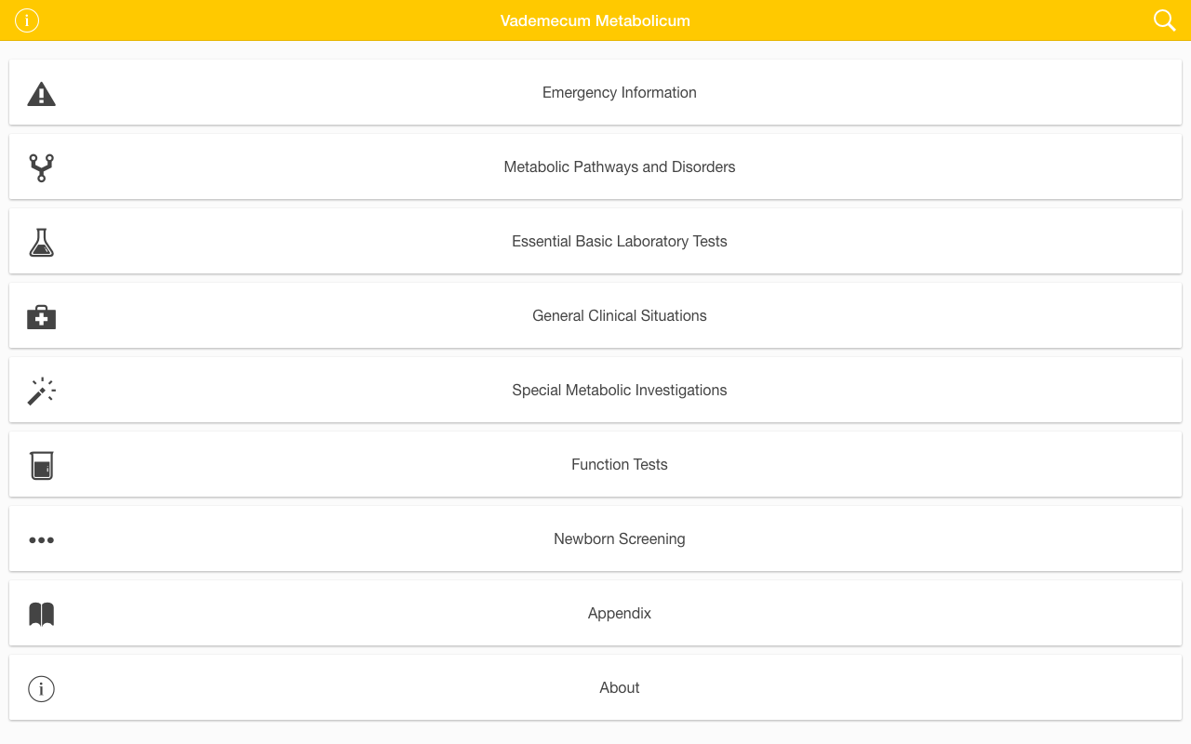Image resolution: width=1191 pixels, height=744 pixels.
Task: Go to General Clinical Situations
Action: point(619,316)
